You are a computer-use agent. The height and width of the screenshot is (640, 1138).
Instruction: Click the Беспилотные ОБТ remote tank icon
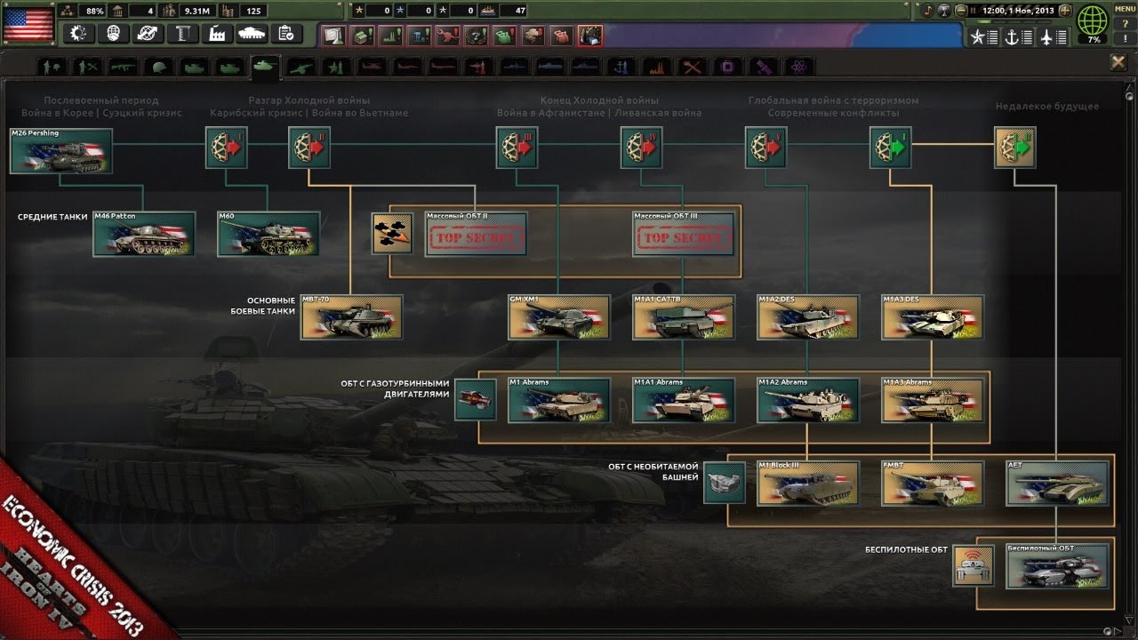point(974,565)
